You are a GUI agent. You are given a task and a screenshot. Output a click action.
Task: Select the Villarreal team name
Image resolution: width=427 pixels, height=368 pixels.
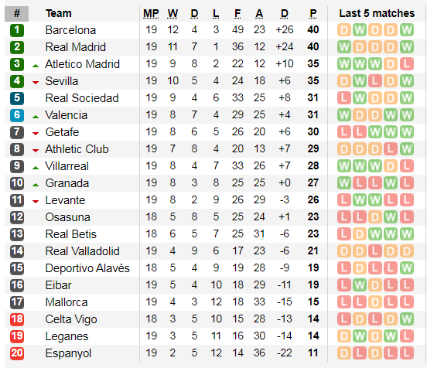pyautogui.click(x=67, y=166)
